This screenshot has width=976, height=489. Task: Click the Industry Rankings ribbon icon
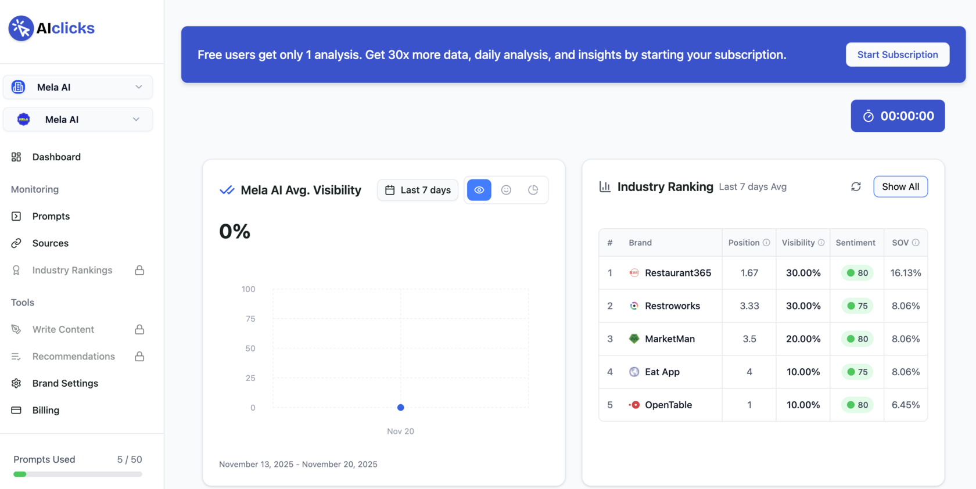click(16, 270)
